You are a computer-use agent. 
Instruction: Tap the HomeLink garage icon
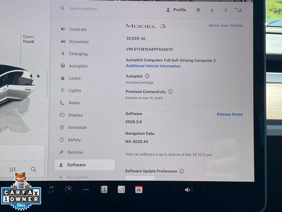click(198, 10)
